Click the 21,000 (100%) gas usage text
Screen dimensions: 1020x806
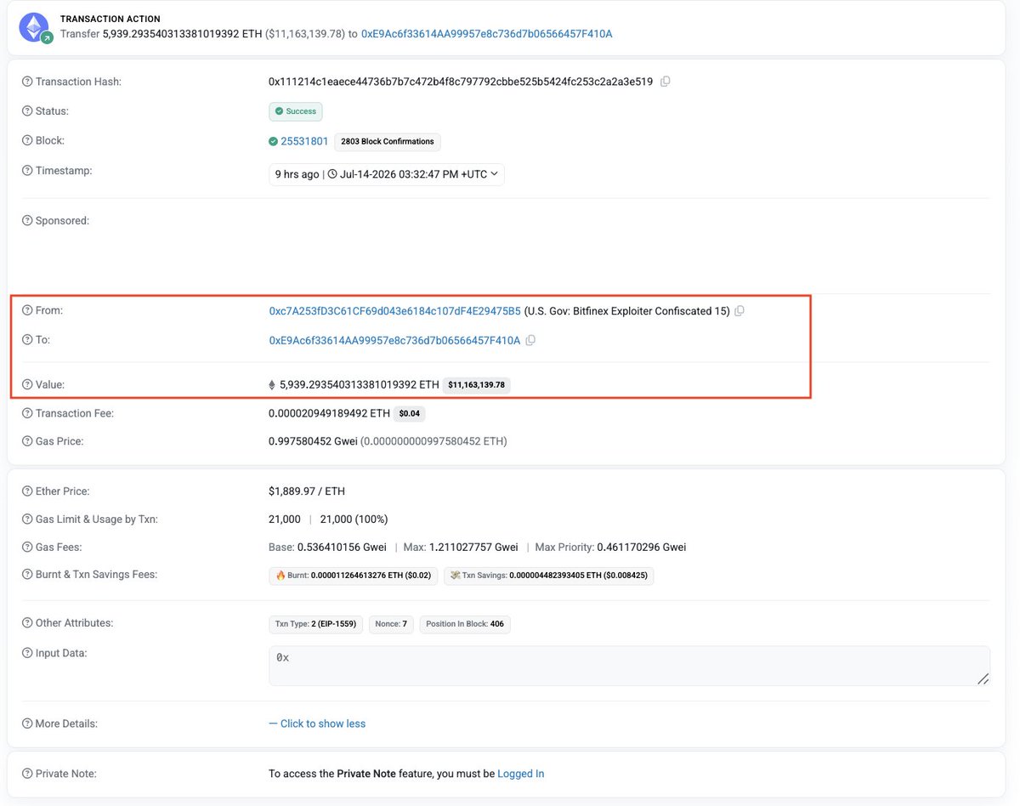tap(354, 519)
